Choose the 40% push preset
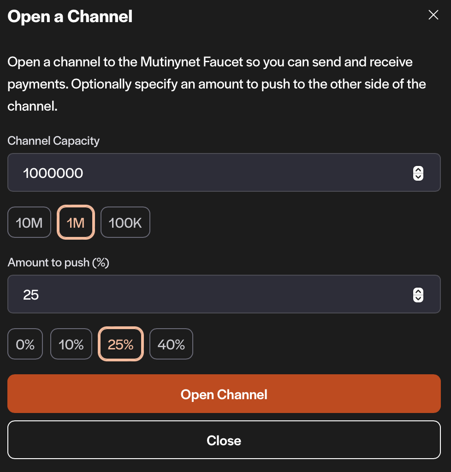Viewport: 451px width, 472px height. (x=171, y=344)
